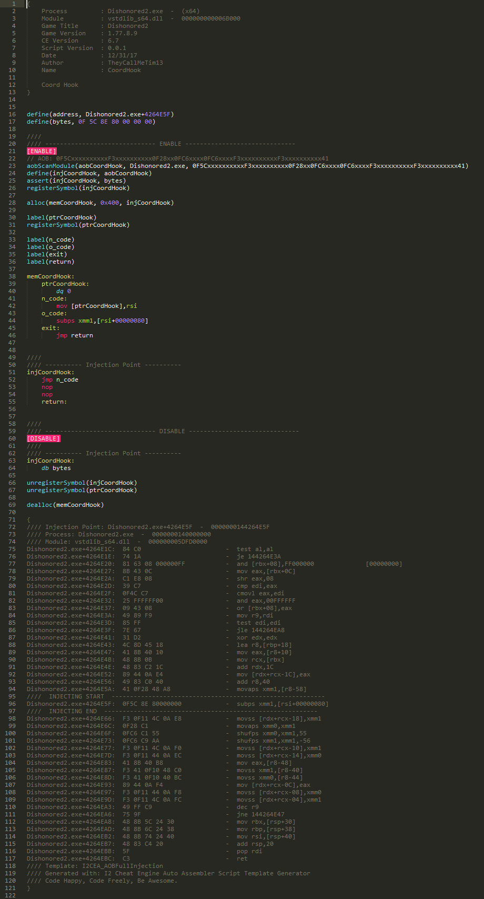Click the 'assert(injCoordHook, bytes)' line
Image resolution: width=484 pixels, height=899 pixels.
click(x=76, y=181)
